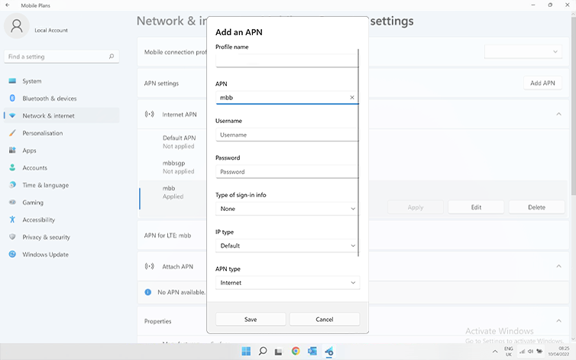Go to Windows Update section
Viewport: 576px width, 360px height.
point(45,255)
